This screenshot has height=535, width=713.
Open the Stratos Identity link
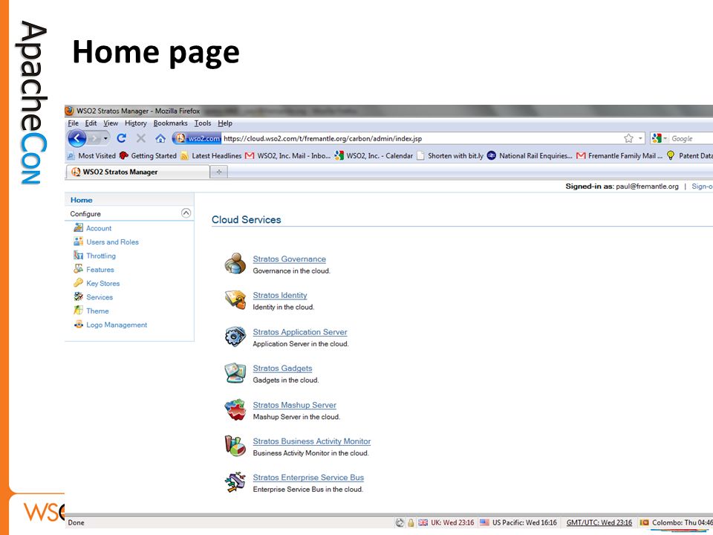[x=280, y=295]
